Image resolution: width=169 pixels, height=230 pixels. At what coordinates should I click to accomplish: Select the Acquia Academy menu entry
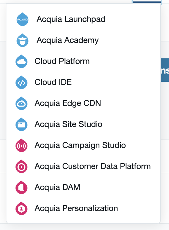[68, 40]
